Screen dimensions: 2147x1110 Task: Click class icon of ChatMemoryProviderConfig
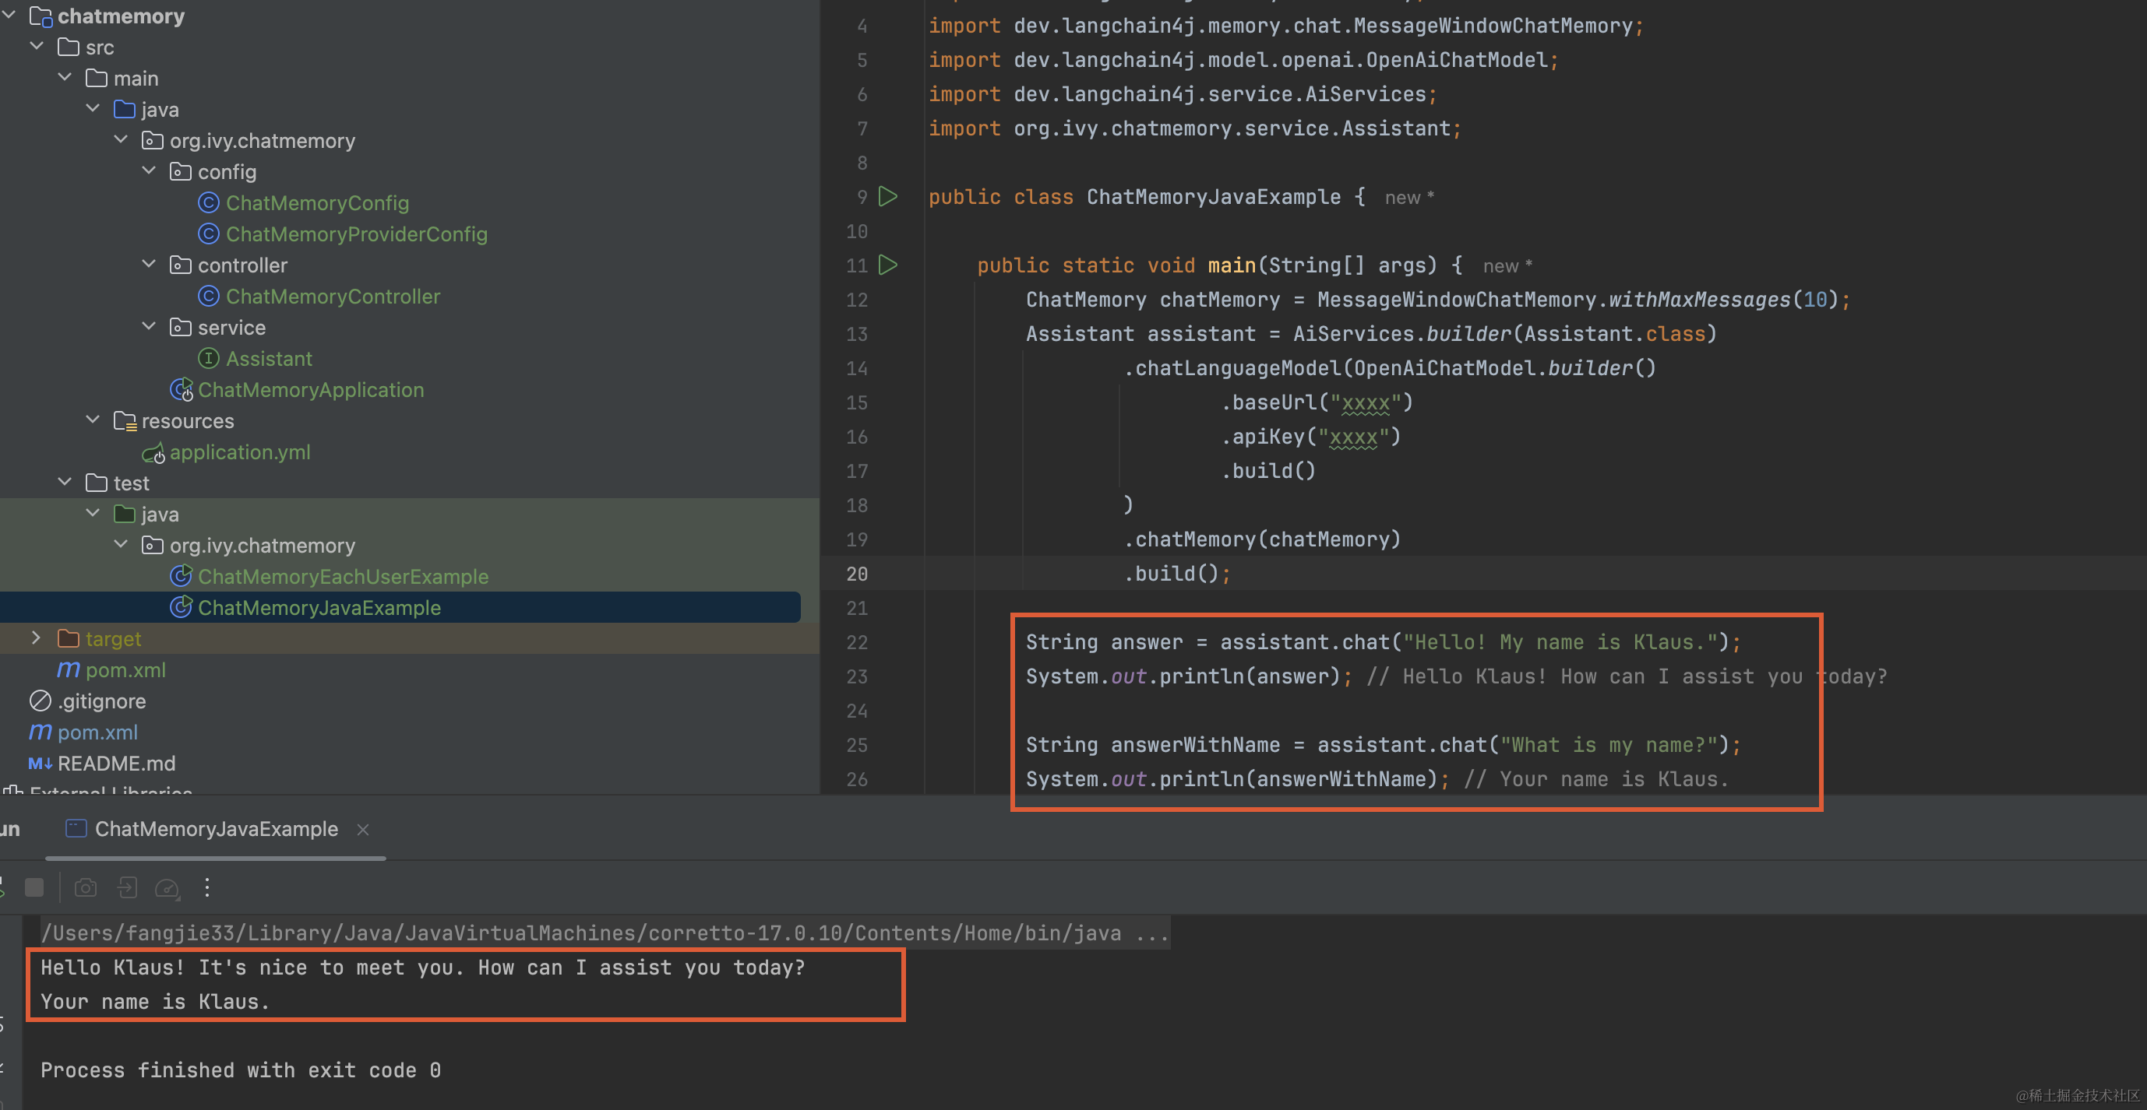[x=208, y=234]
